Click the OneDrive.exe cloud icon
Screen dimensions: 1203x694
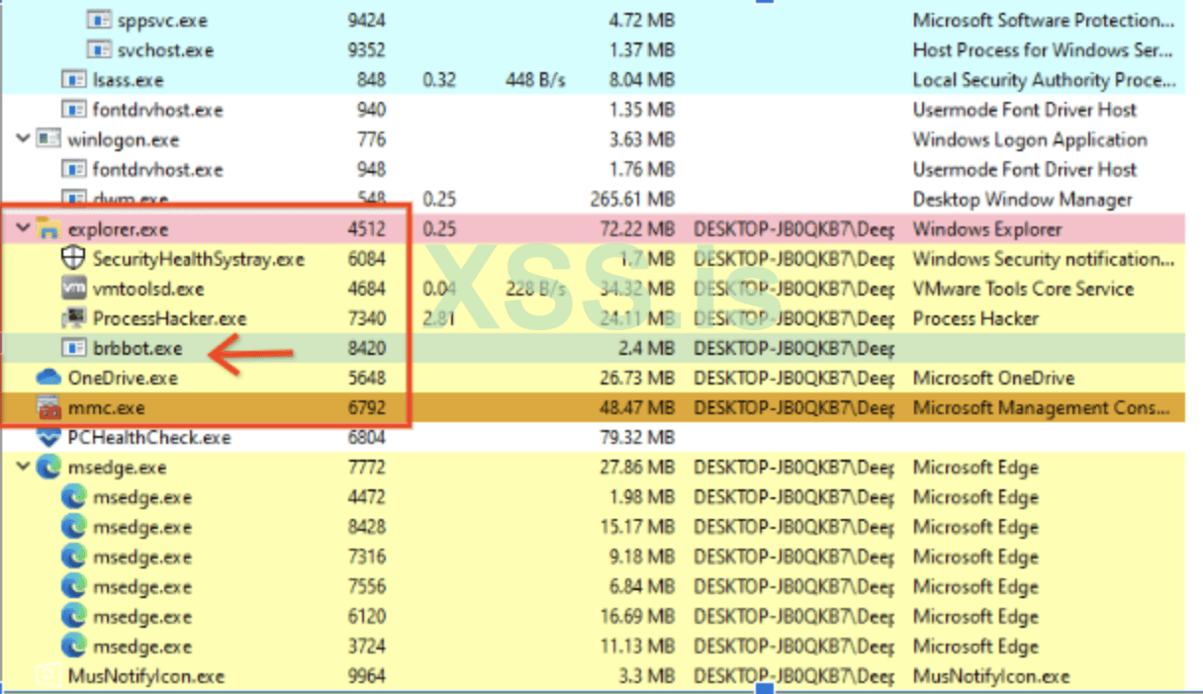tap(48, 378)
